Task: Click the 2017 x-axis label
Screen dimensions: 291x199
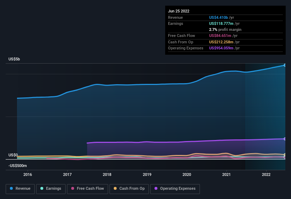Action: 67,174
